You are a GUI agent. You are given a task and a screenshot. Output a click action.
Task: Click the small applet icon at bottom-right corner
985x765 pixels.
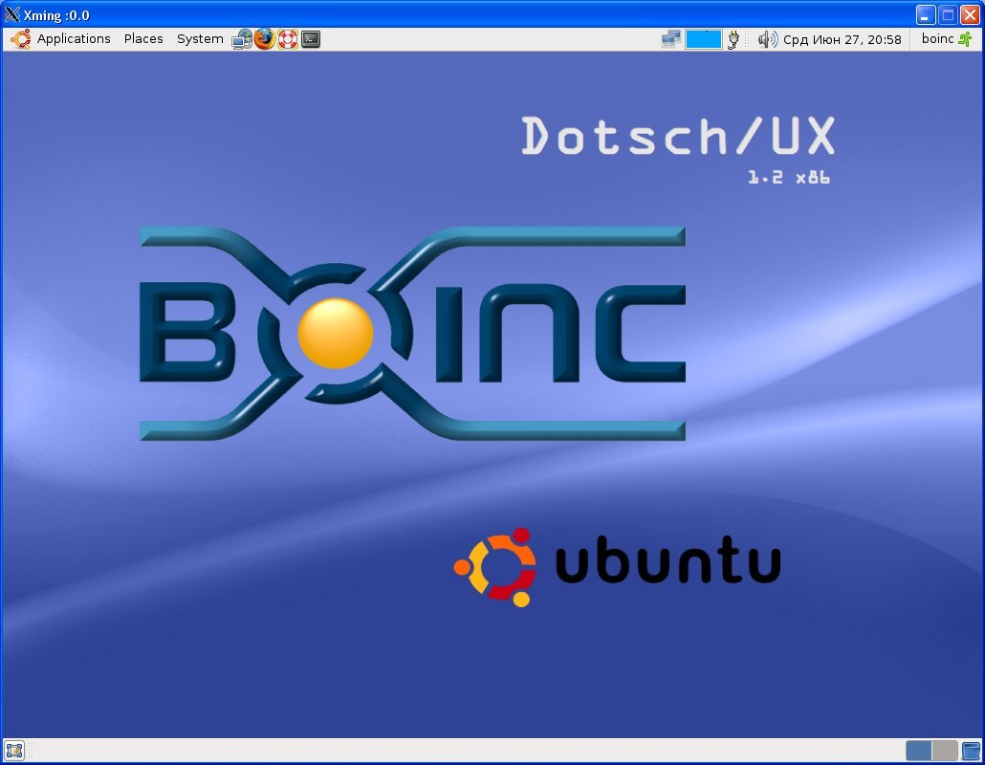(x=972, y=751)
